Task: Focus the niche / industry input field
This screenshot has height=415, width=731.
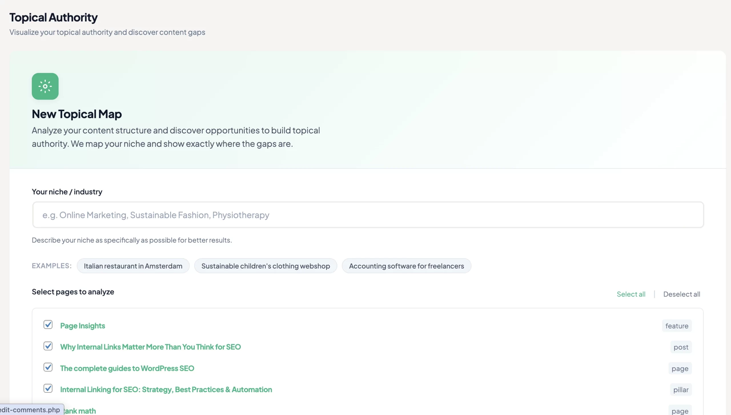Action: click(x=368, y=215)
